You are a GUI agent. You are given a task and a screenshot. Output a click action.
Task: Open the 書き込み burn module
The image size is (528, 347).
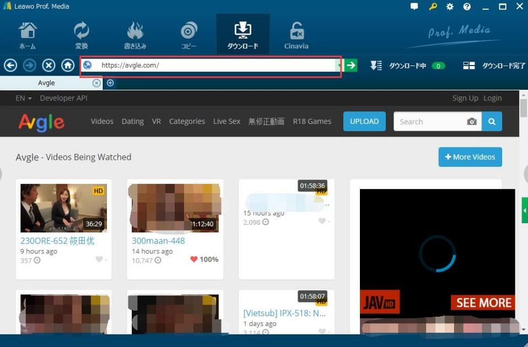[135, 35]
